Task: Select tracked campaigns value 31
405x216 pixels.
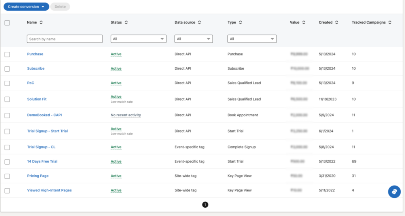Action: point(354,176)
